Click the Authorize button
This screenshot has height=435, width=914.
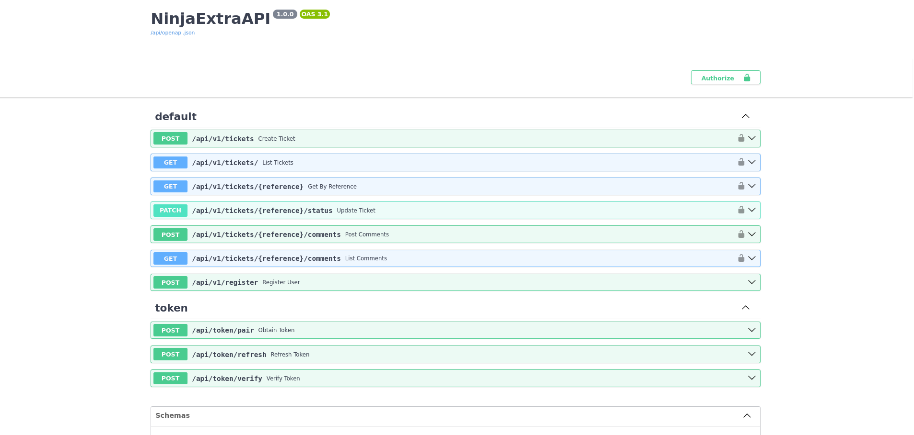click(x=726, y=78)
